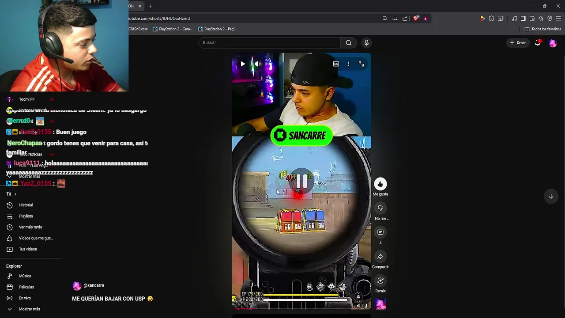Viewport: 565px width, 318px height.
Task: Open the Toomi FF subscription channel
Action: click(x=26, y=99)
